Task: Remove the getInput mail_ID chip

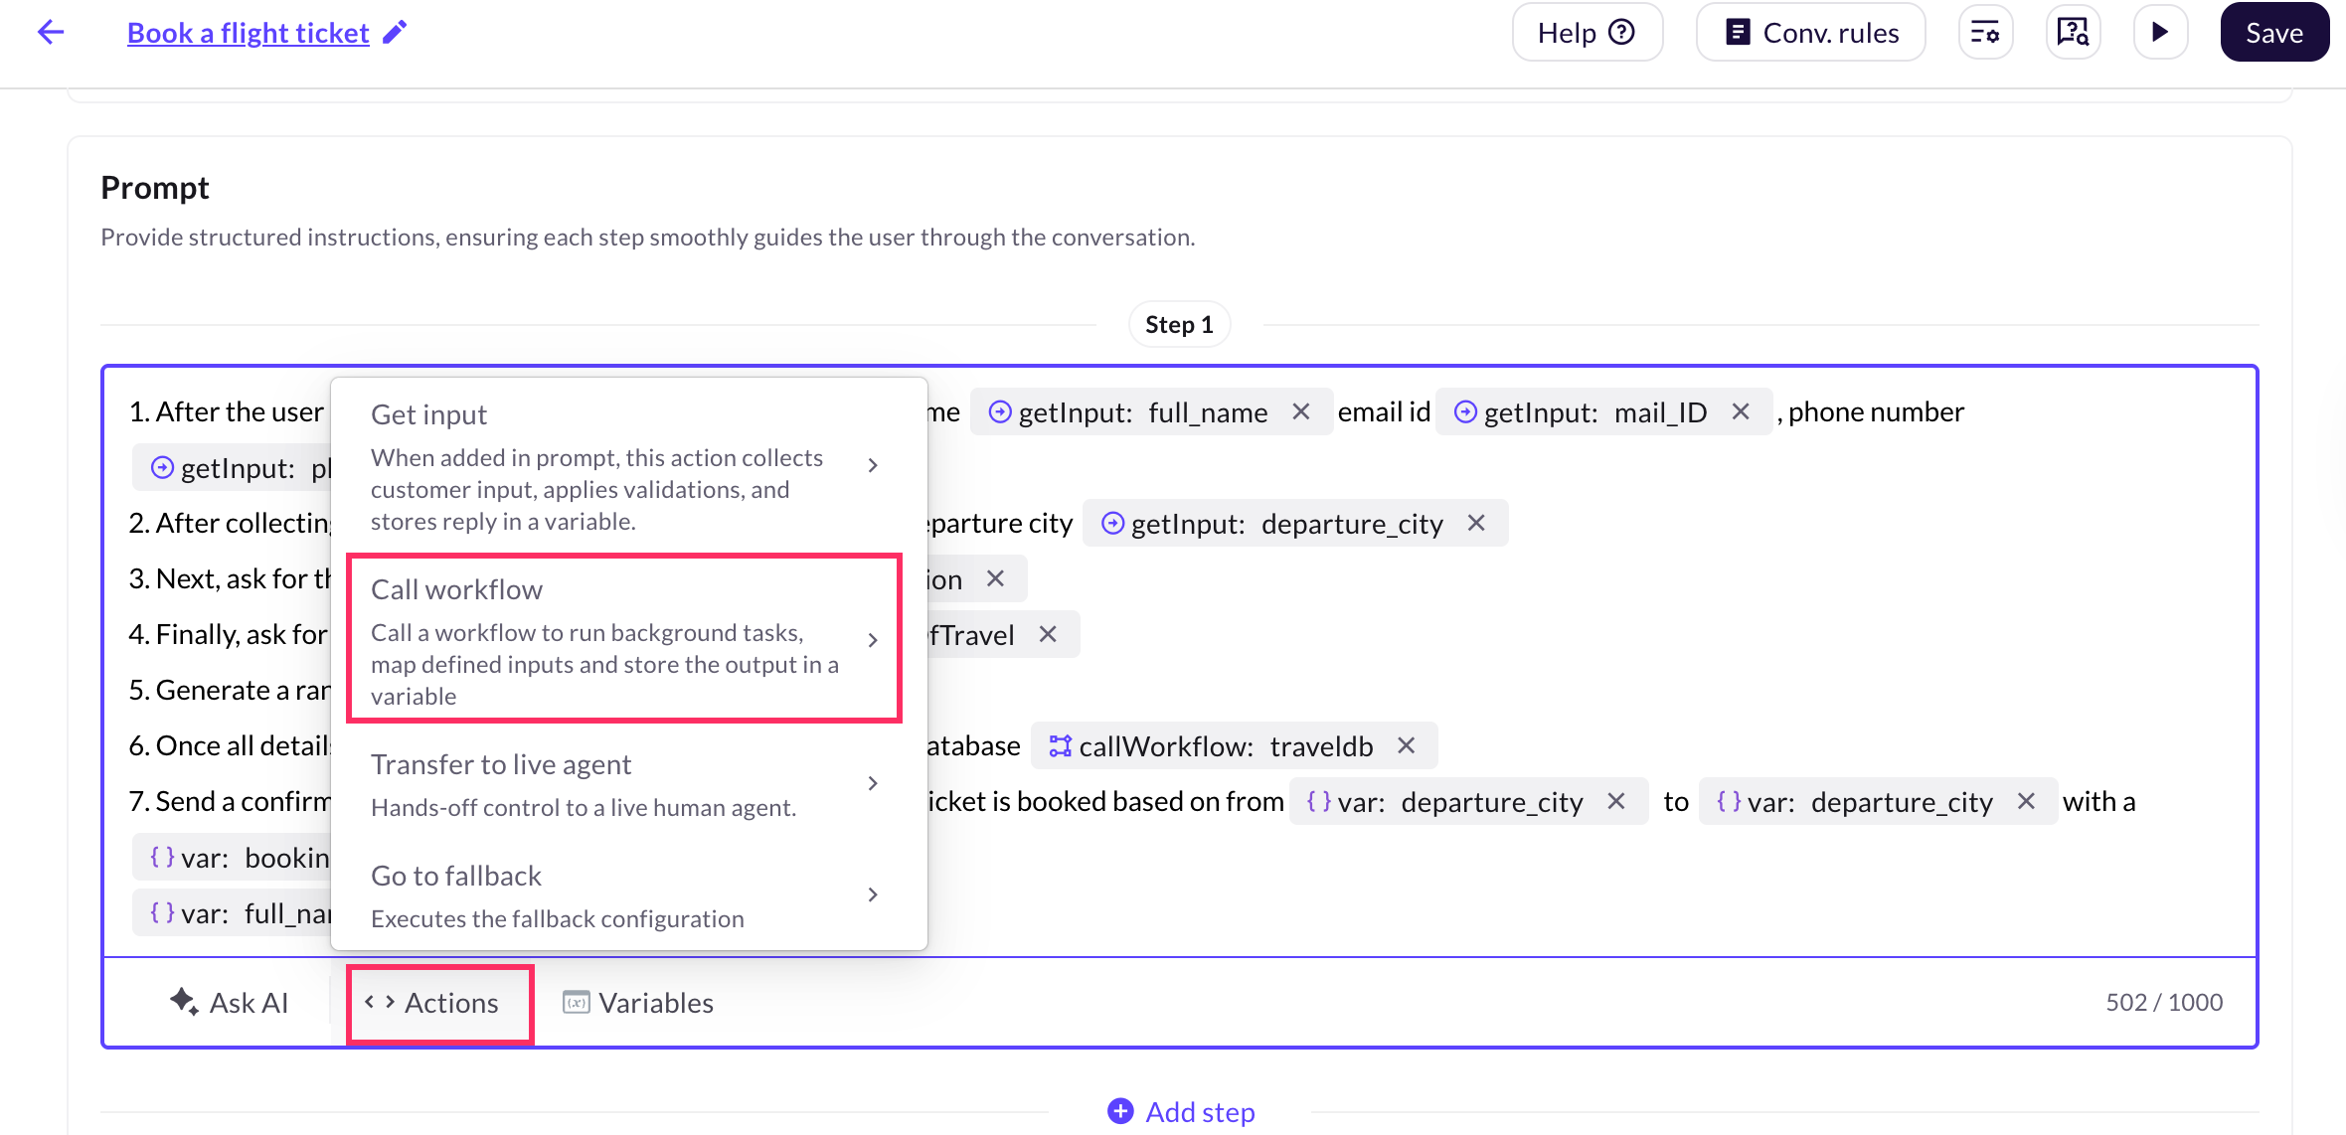Action: point(1740,411)
